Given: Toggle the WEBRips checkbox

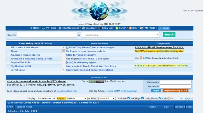Looking at the screenshot, I should click(129, 98).
